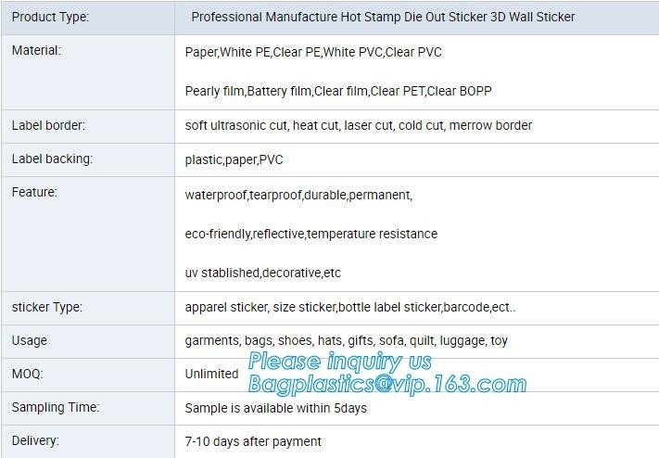
Task: Select the "Product Type:" row label
Action: coord(50,17)
